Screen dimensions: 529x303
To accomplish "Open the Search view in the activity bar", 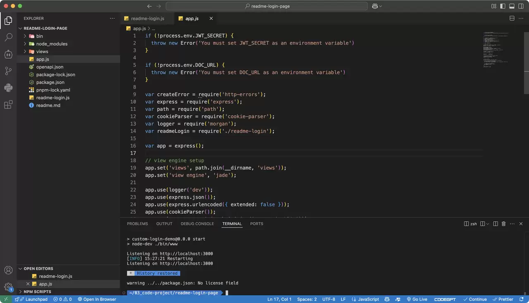I will [8, 37].
